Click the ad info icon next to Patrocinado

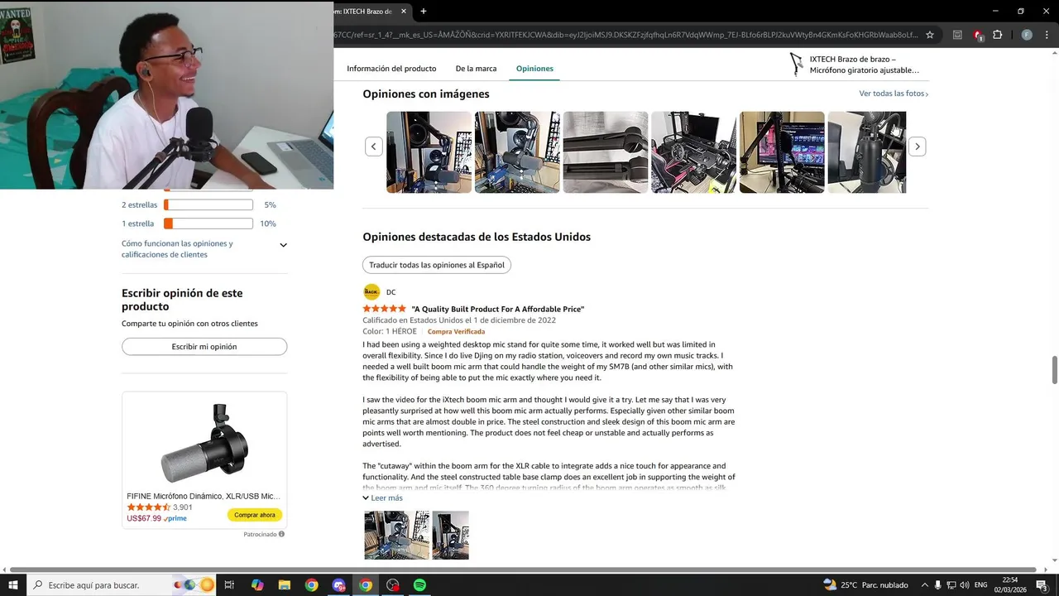click(x=281, y=534)
